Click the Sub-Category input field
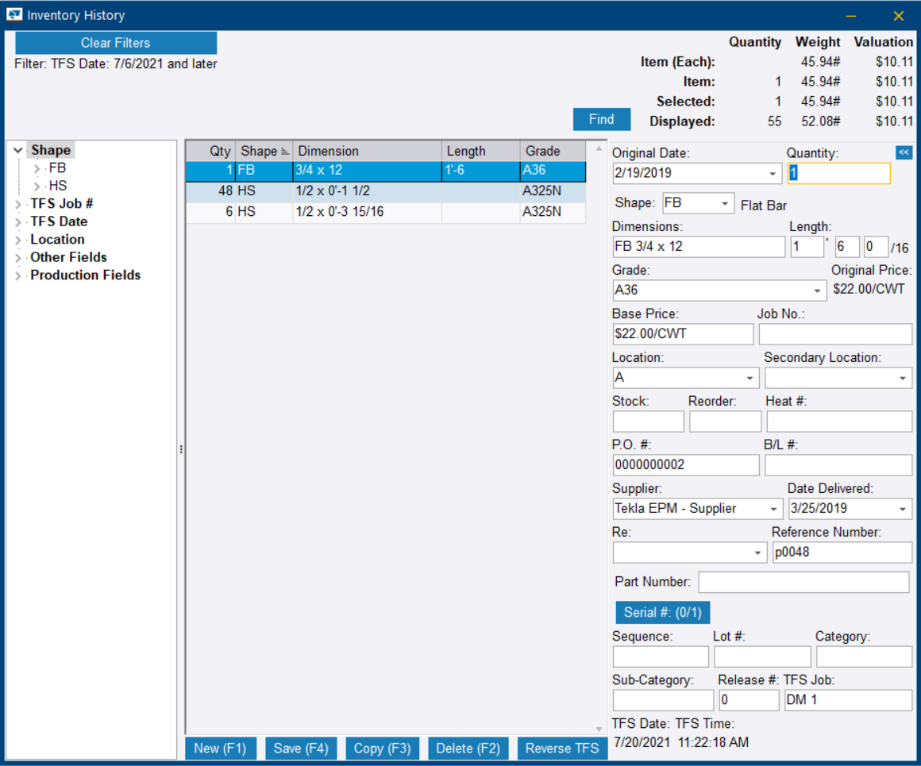Viewport: 921px width, 766px height. tap(663, 700)
